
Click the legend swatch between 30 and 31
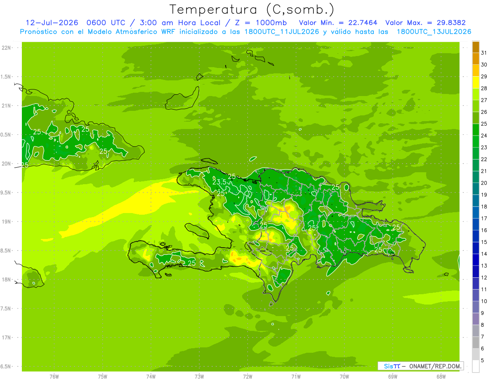click(x=476, y=59)
